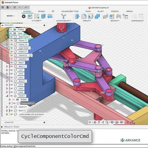
Task: Expand the Link:1 tree node
Action: (7, 70)
